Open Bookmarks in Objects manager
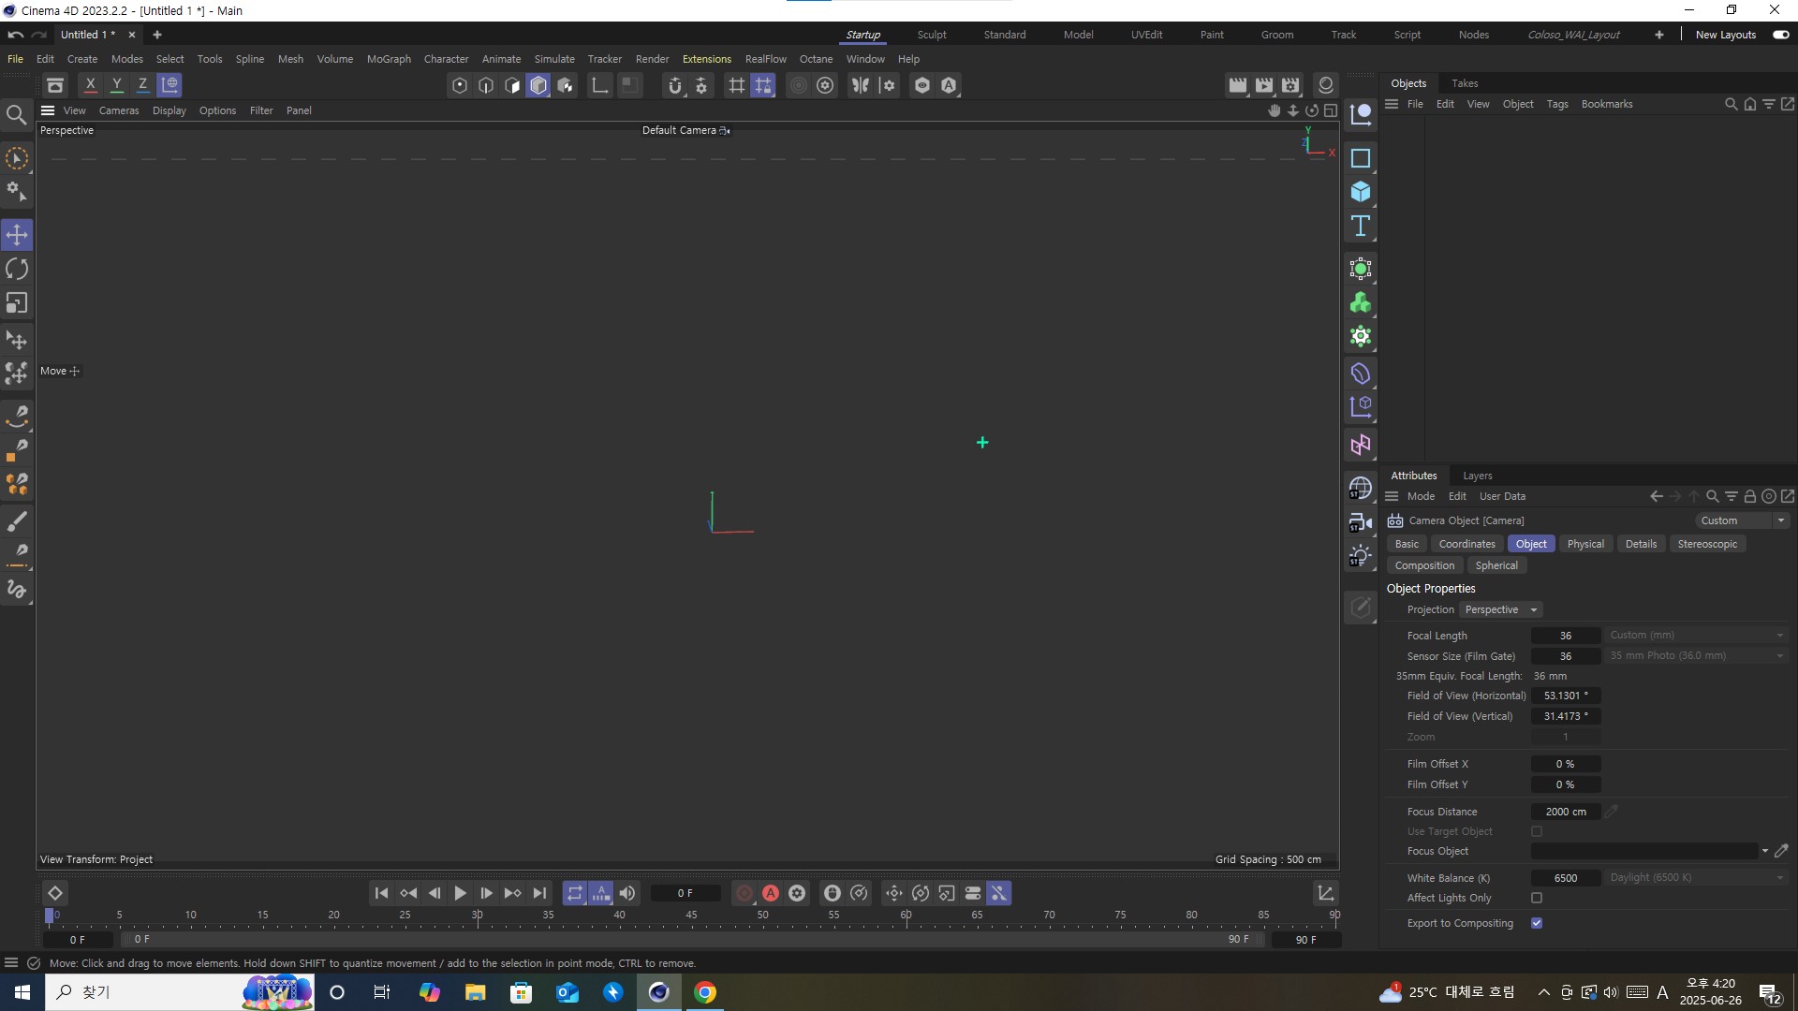1798x1011 pixels. click(x=1607, y=104)
